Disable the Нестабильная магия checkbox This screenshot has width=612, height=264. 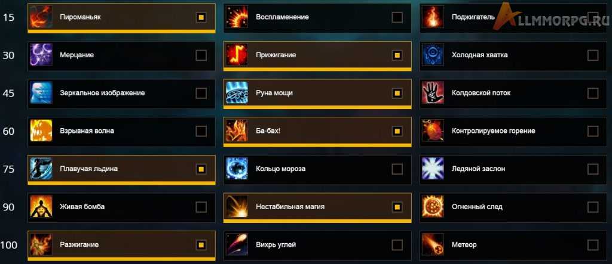click(x=397, y=207)
